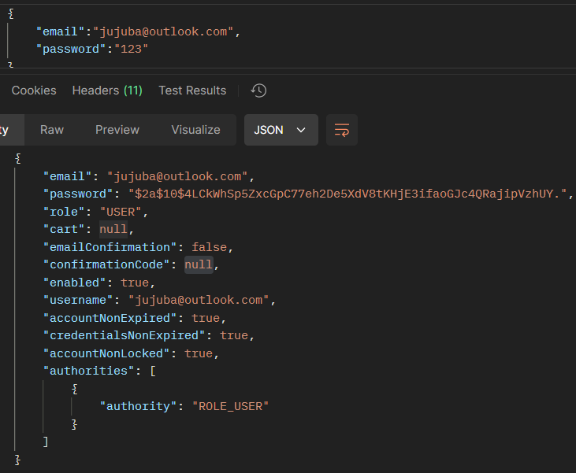576x473 pixels.
Task: Select the Preview view tab
Action: (117, 130)
